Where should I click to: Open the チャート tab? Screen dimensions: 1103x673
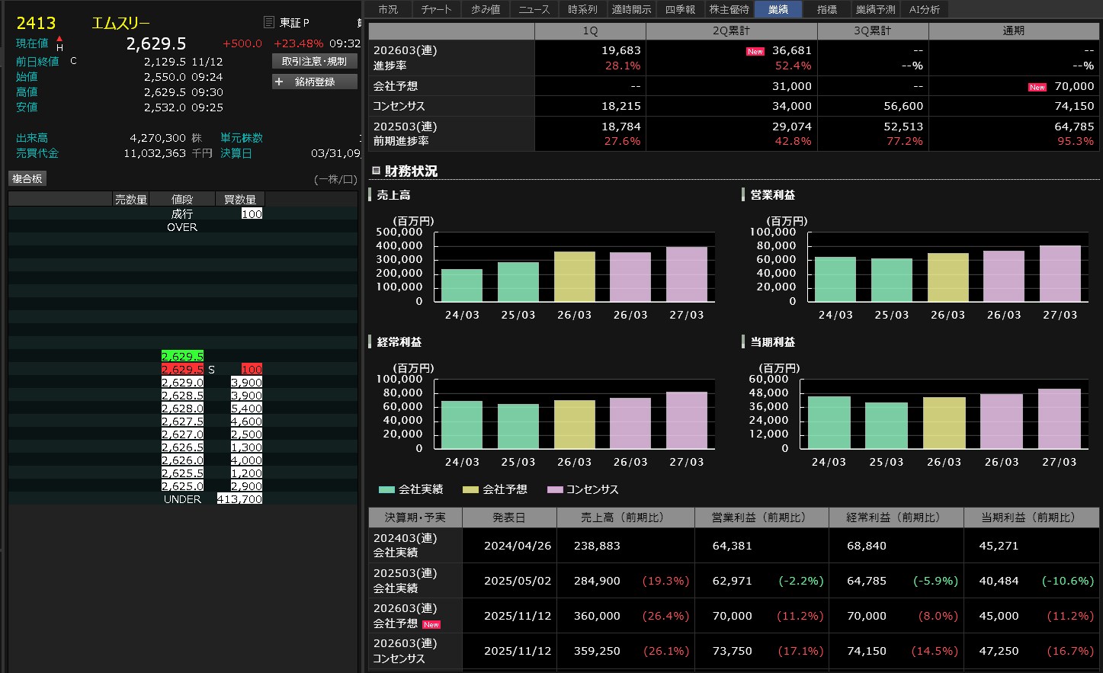pyautogui.click(x=436, y=9)
